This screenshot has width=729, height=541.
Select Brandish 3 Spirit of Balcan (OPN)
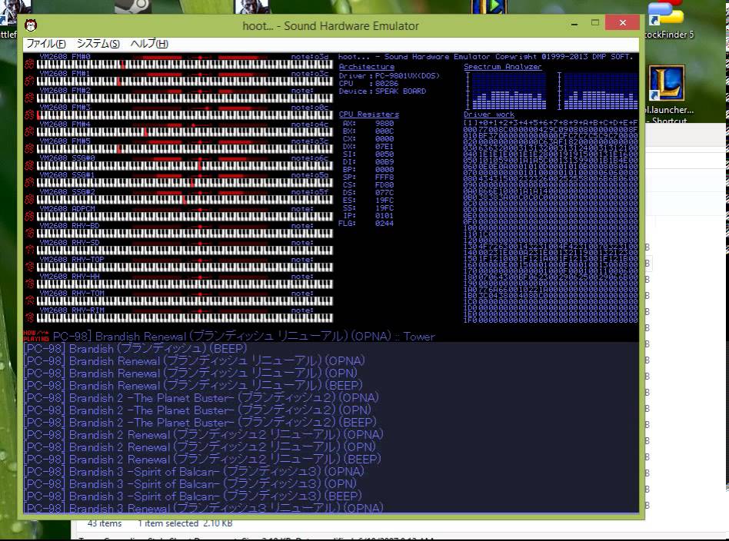point(190,484)
